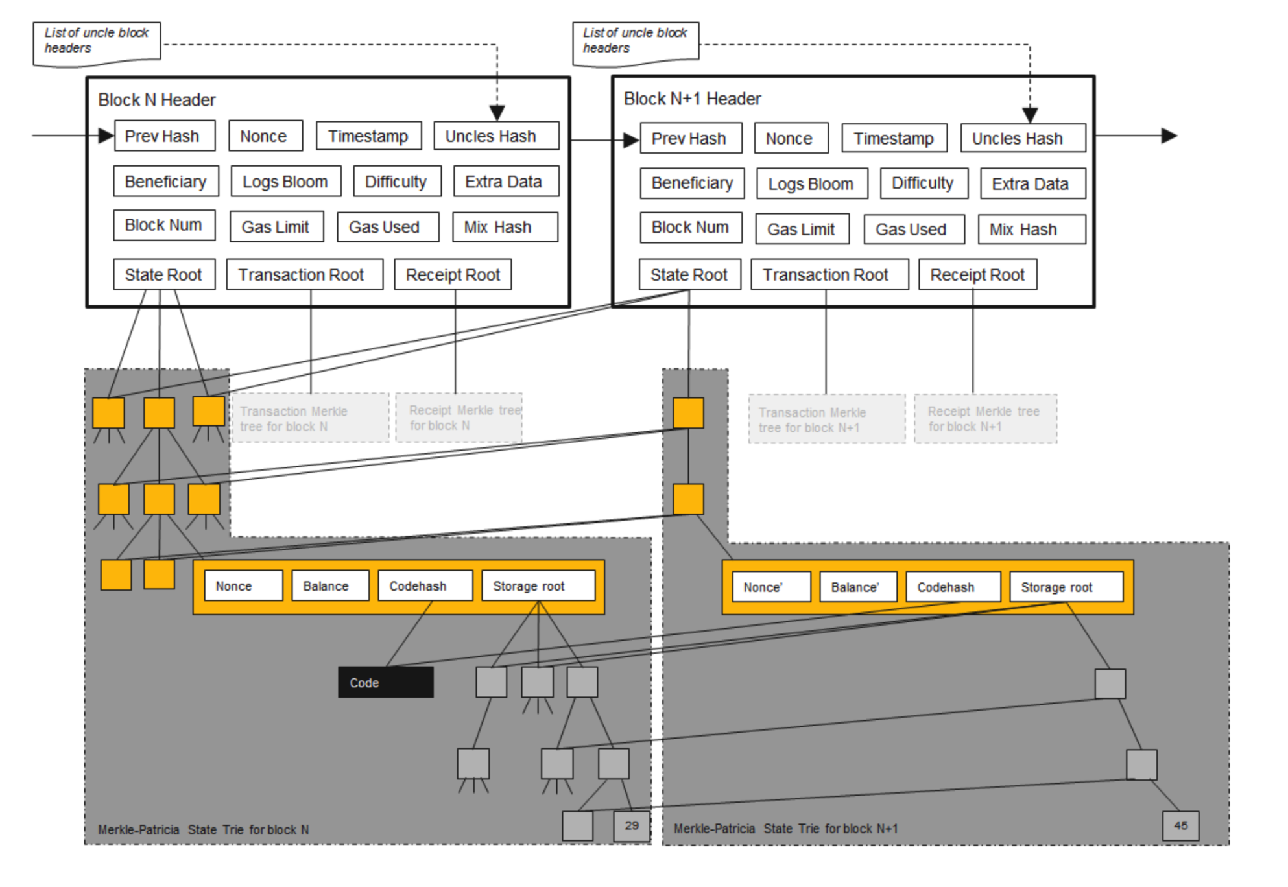Click the Block N Header title
Screen dimensions: 1288x887
click(156, 100)
